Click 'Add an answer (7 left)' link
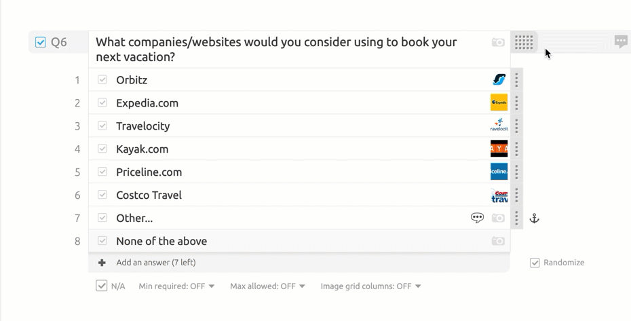This screenshot has height=321, width=631. [156, 263]
